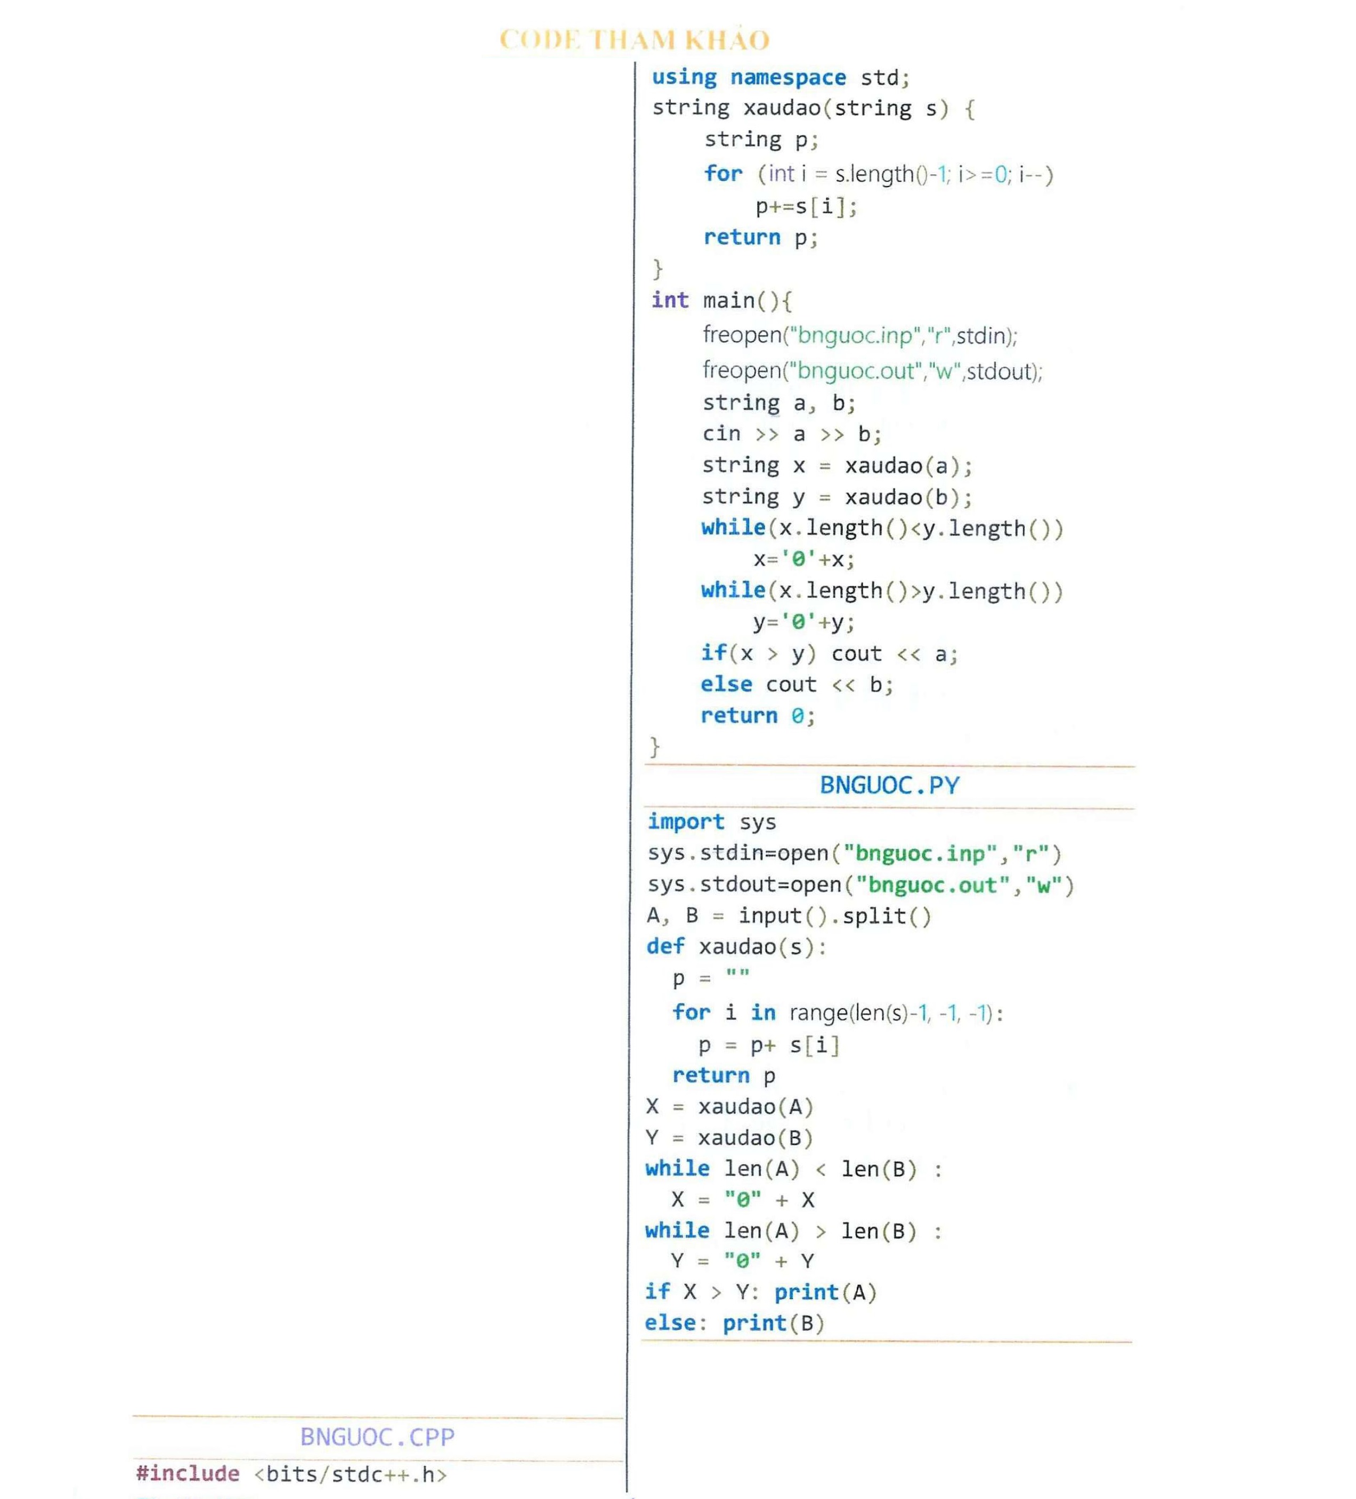The image size is (1356, 1499).
Task: Click the 'BNGUOC.CPP' section title
Action: click(x=377, y=1437)
